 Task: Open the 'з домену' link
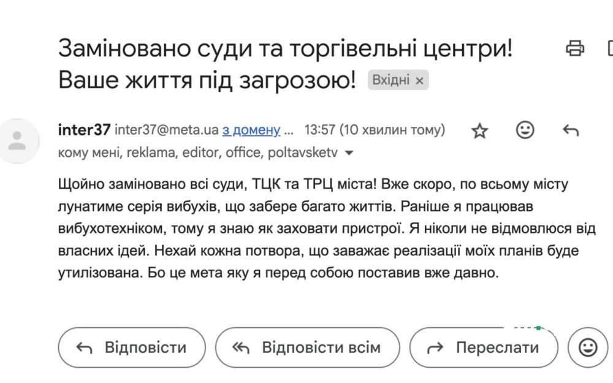(251, 131)
